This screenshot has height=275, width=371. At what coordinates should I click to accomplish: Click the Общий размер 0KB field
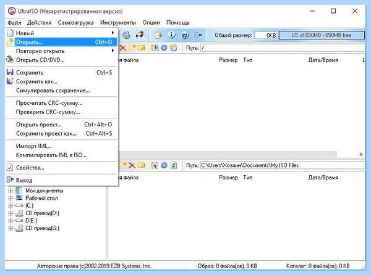[266, 35]
